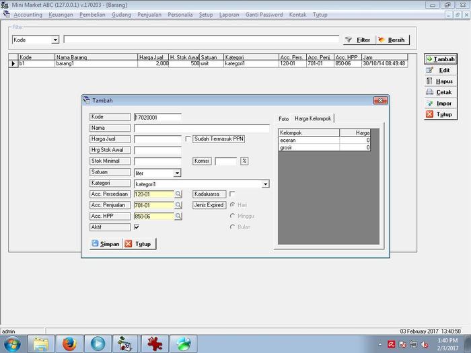Enable Sudah Termasuk PPN checkbox
This screenshot has width=471, height=353.
(188, 139)
